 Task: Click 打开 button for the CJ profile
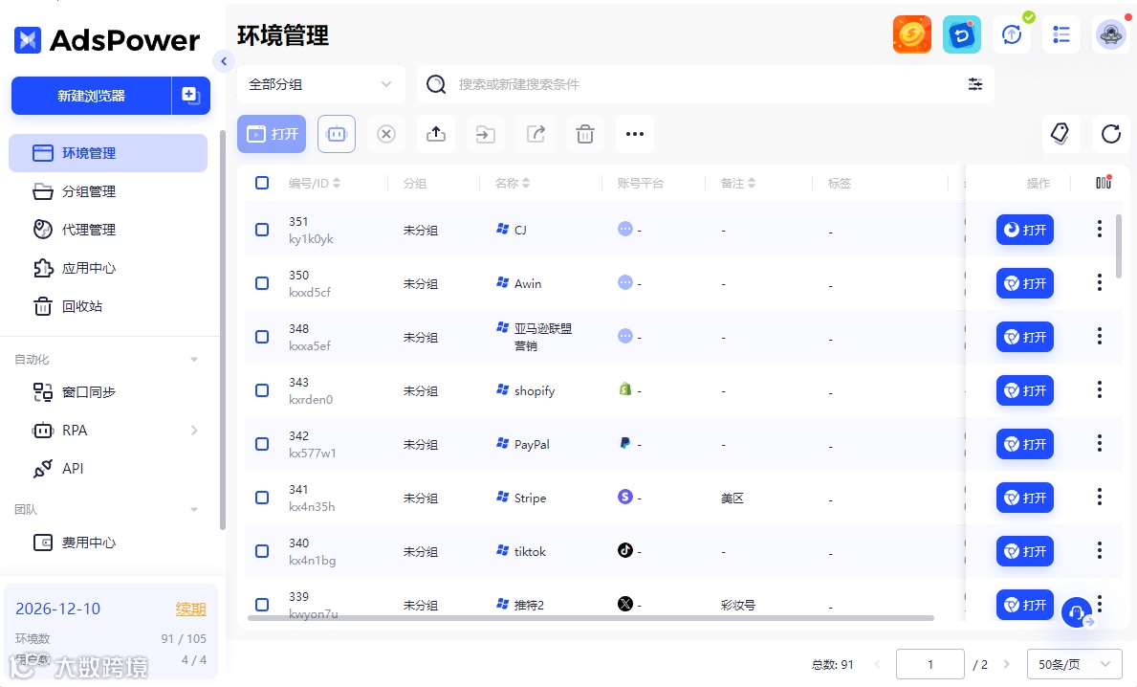[x=1024, y=230]
